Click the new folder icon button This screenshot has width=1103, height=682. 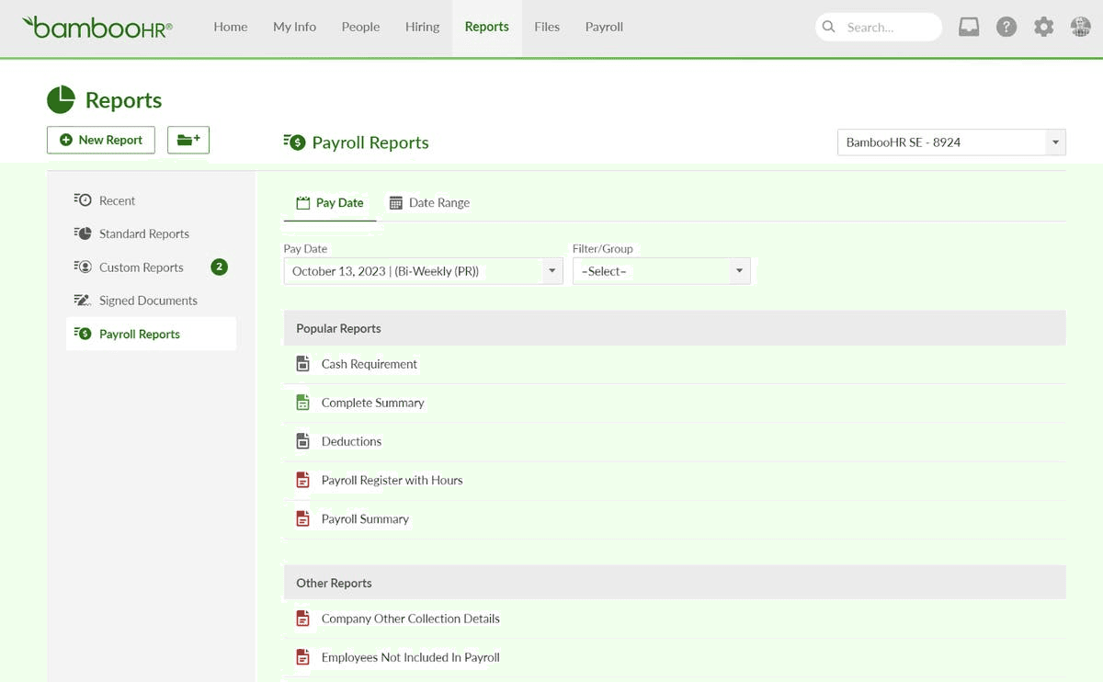pos(188,140)
